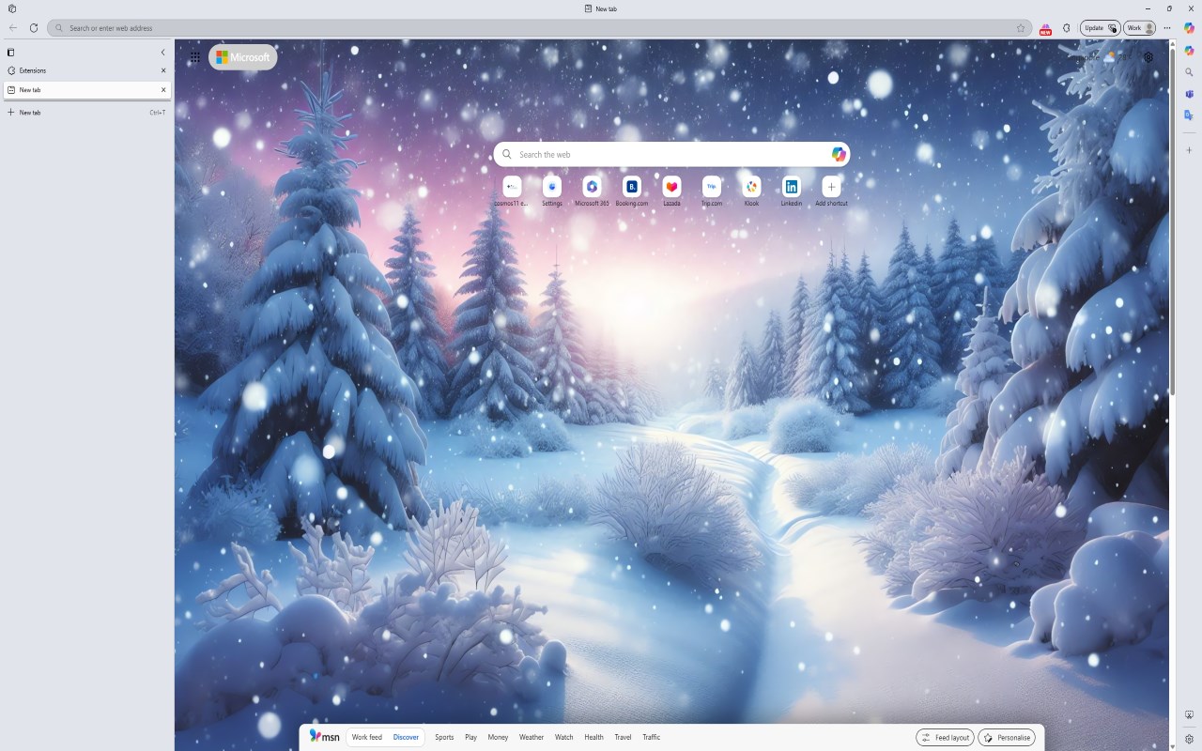Switch to the Extensions tab
The width and height of the screenshot is (1202, 751).
pos(86,70)
